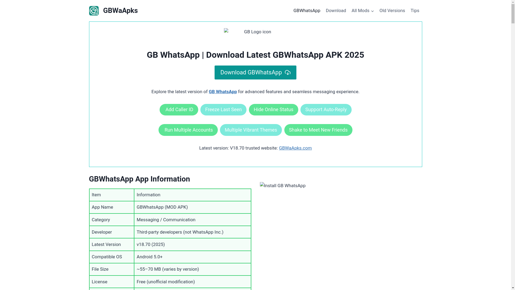Click the 'Developer' table cell
The image size is (515, 290).
click(x=112, y=232)
